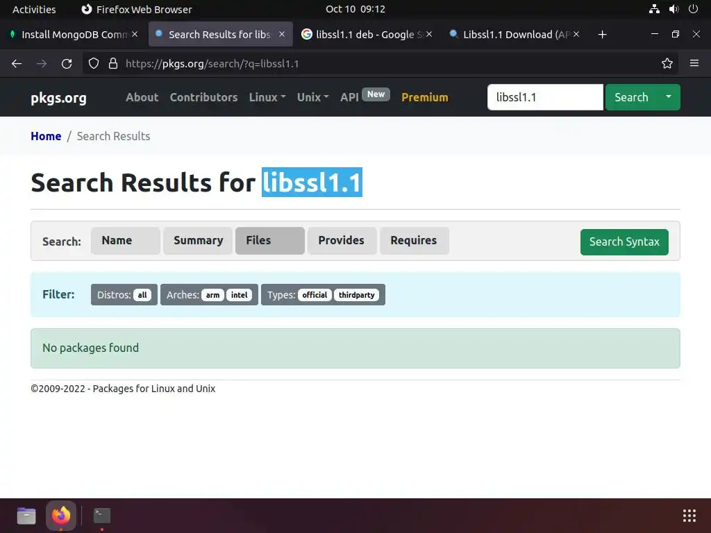Open the Firefox hamburger menu
The image size is (711, 533).
(694, 63)
